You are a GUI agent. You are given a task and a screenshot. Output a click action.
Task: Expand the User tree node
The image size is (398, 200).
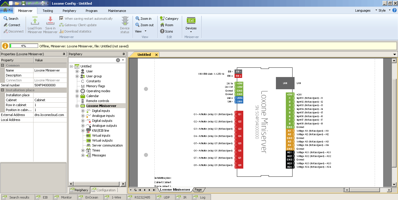pos(77,71)
